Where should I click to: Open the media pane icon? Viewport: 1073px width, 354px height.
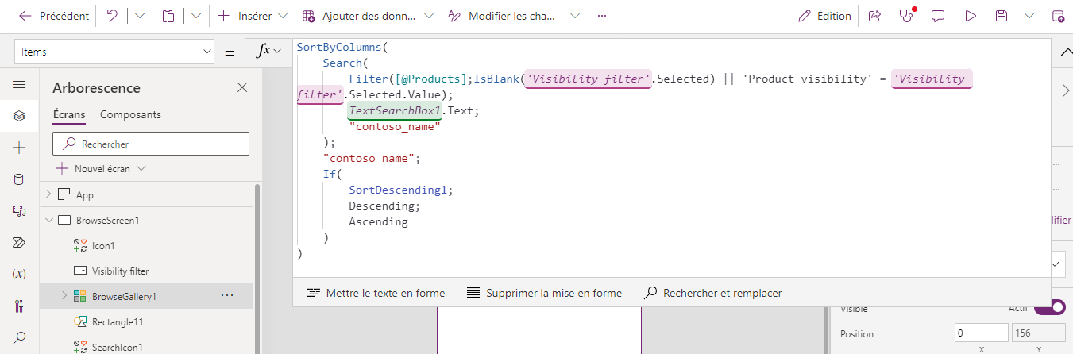click(x=19, y=210)
